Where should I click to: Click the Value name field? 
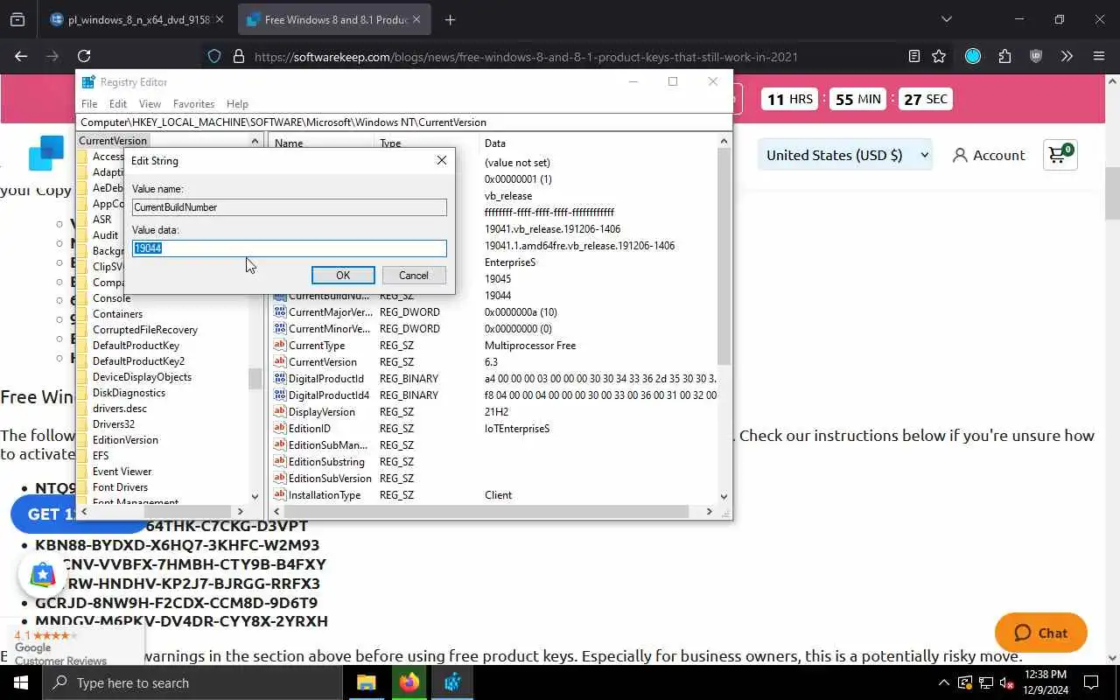[290, 207]
